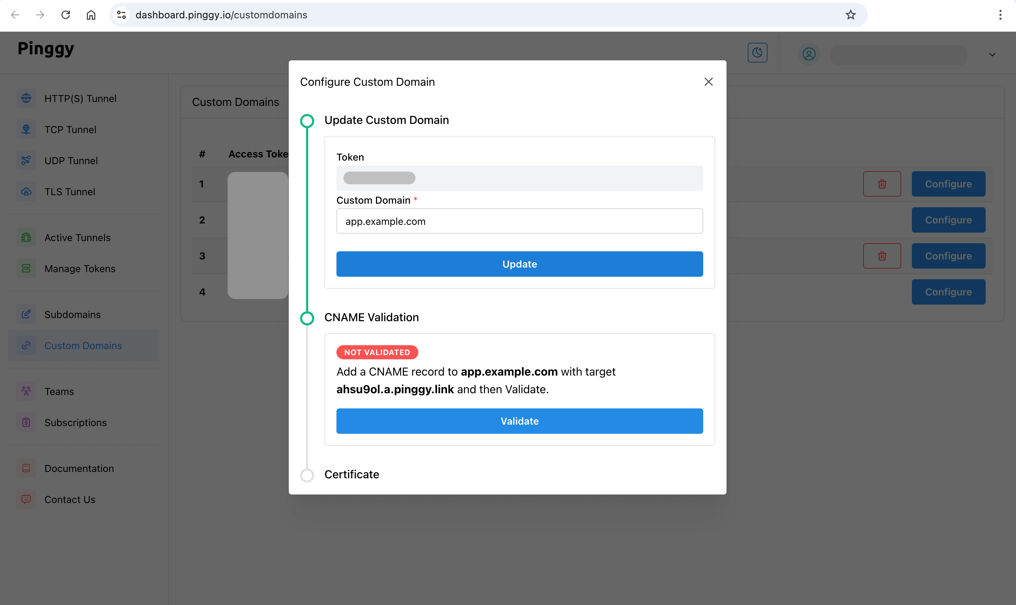Click the Update Custom Domain step circle

point(306,120)
